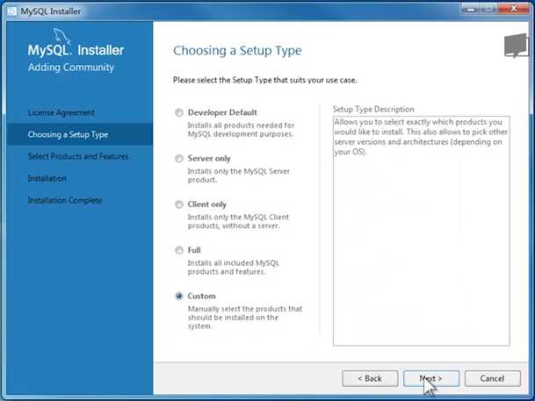The image size is (535, 401).
Task: Select the Full setup type radio
Action: coord(179,250)
